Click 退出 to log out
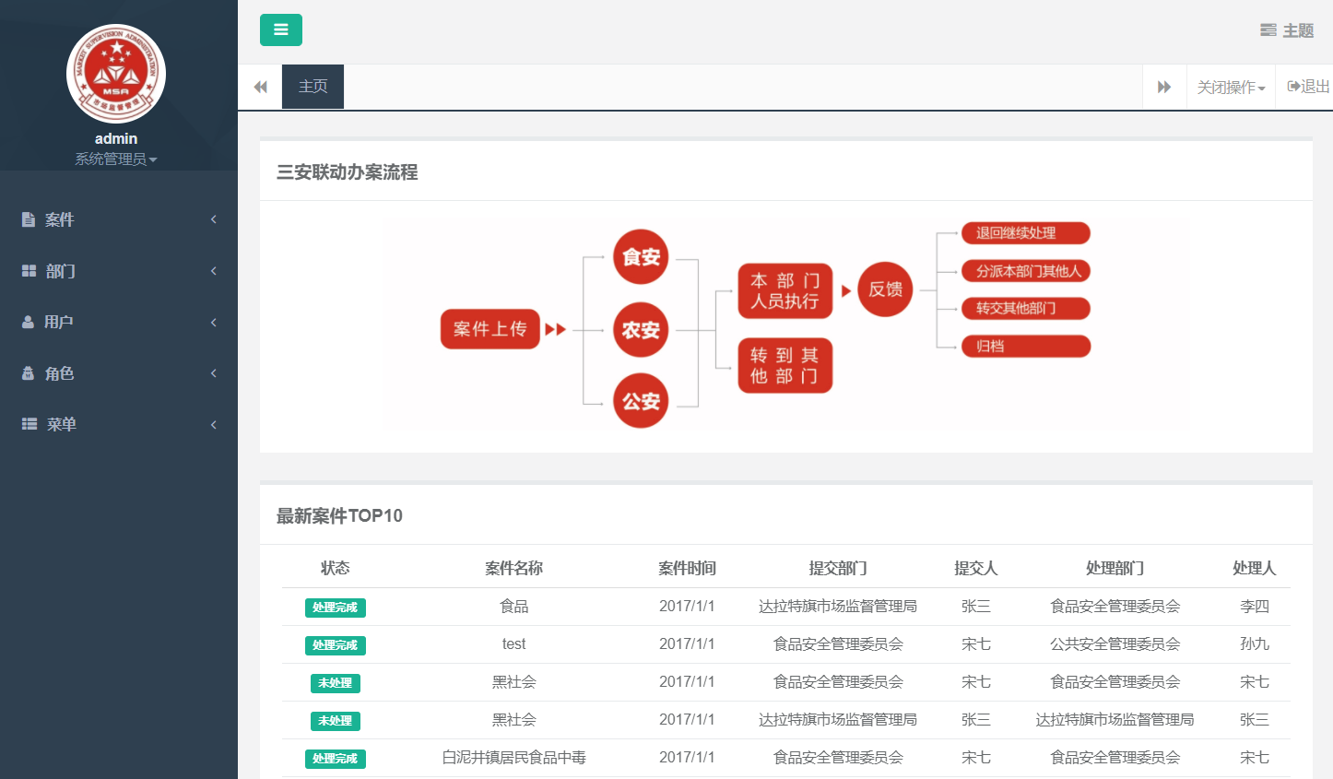The width and height of the screenshot is (1333, 779). (1308, 87)
